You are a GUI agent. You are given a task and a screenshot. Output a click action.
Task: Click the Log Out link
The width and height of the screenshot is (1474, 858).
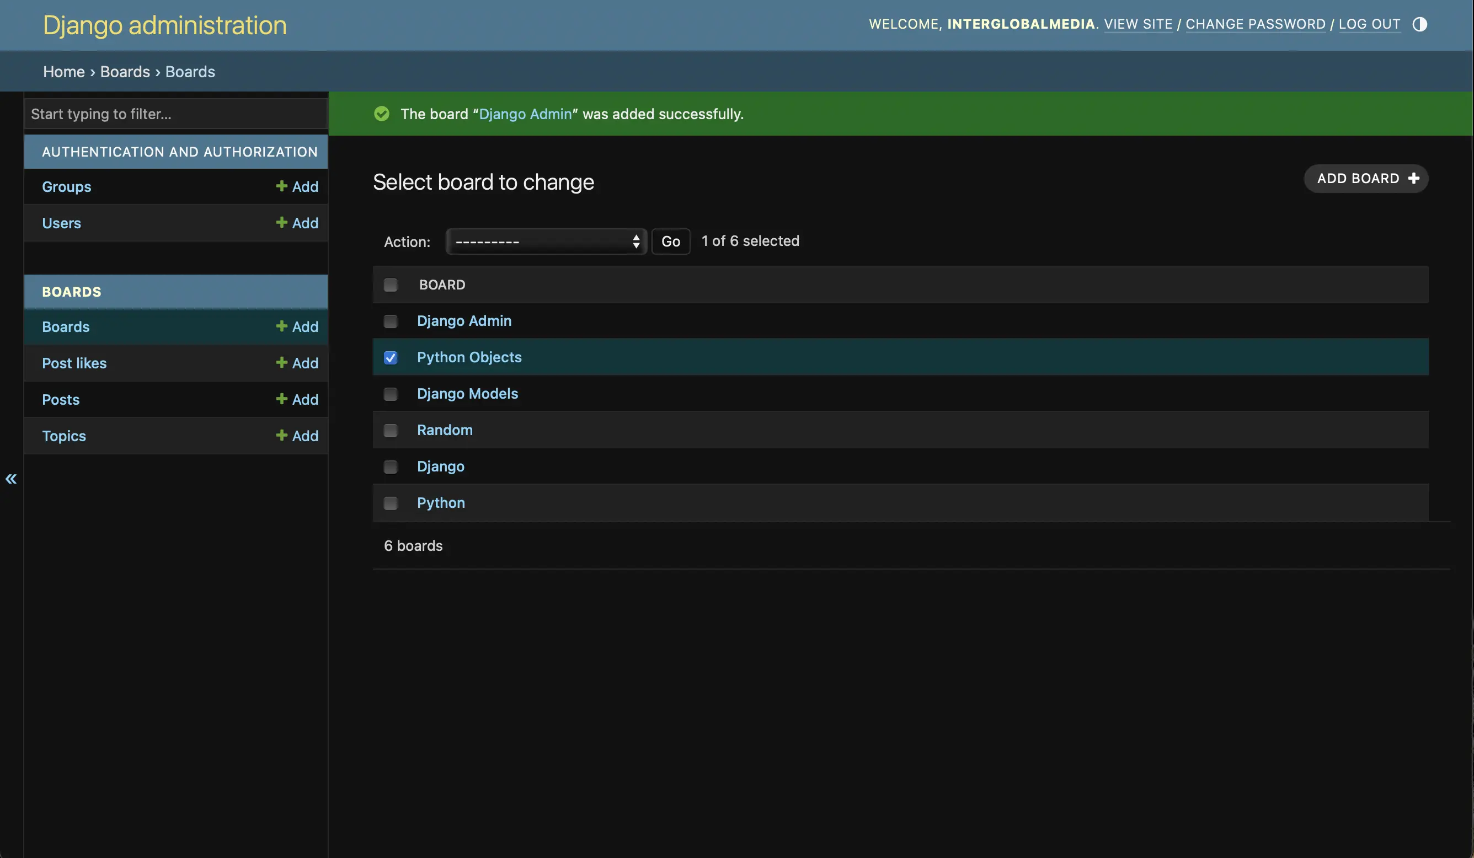(x=1369, y=25)
